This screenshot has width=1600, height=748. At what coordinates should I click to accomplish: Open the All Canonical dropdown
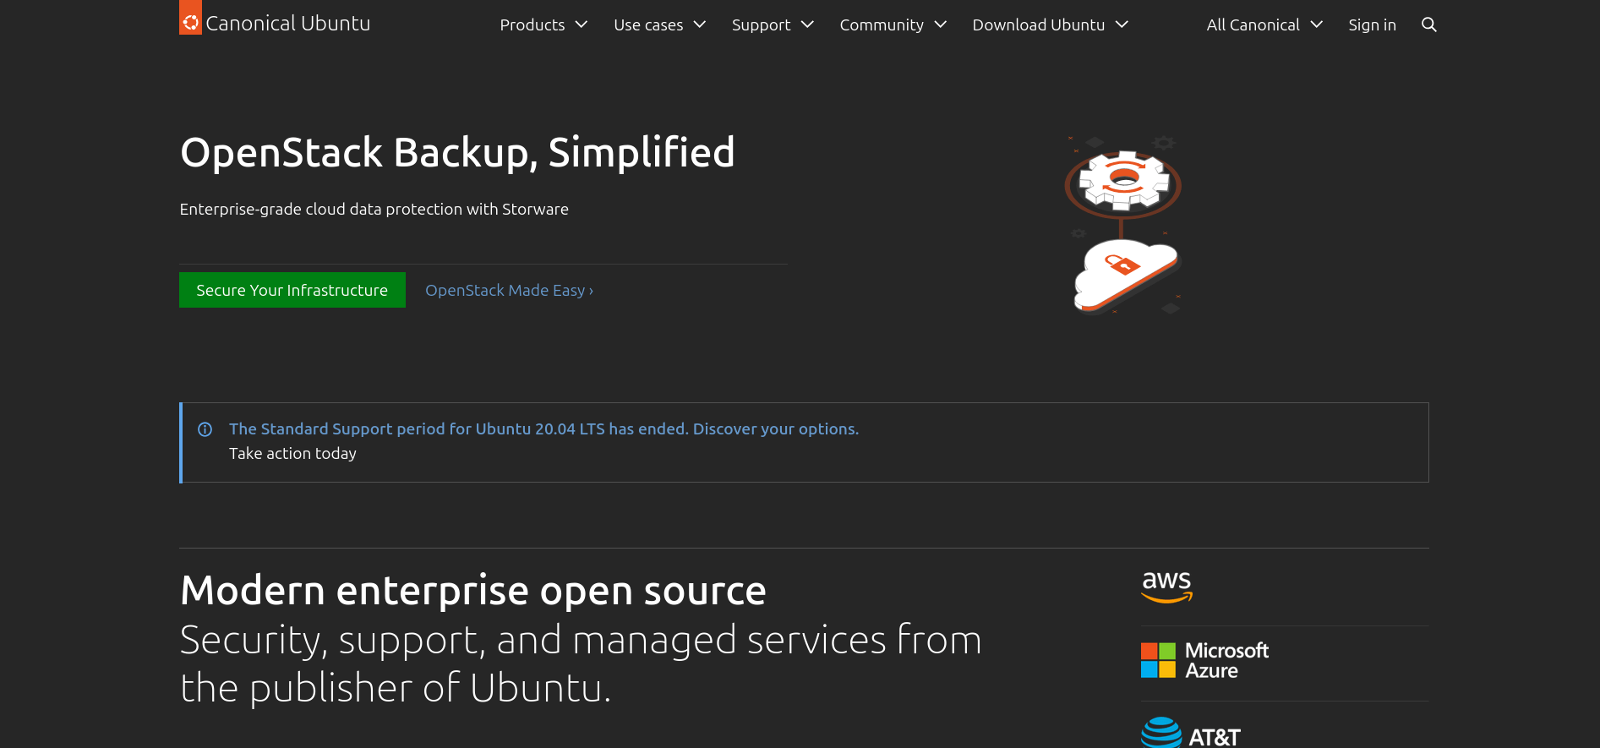point(1264,25)
